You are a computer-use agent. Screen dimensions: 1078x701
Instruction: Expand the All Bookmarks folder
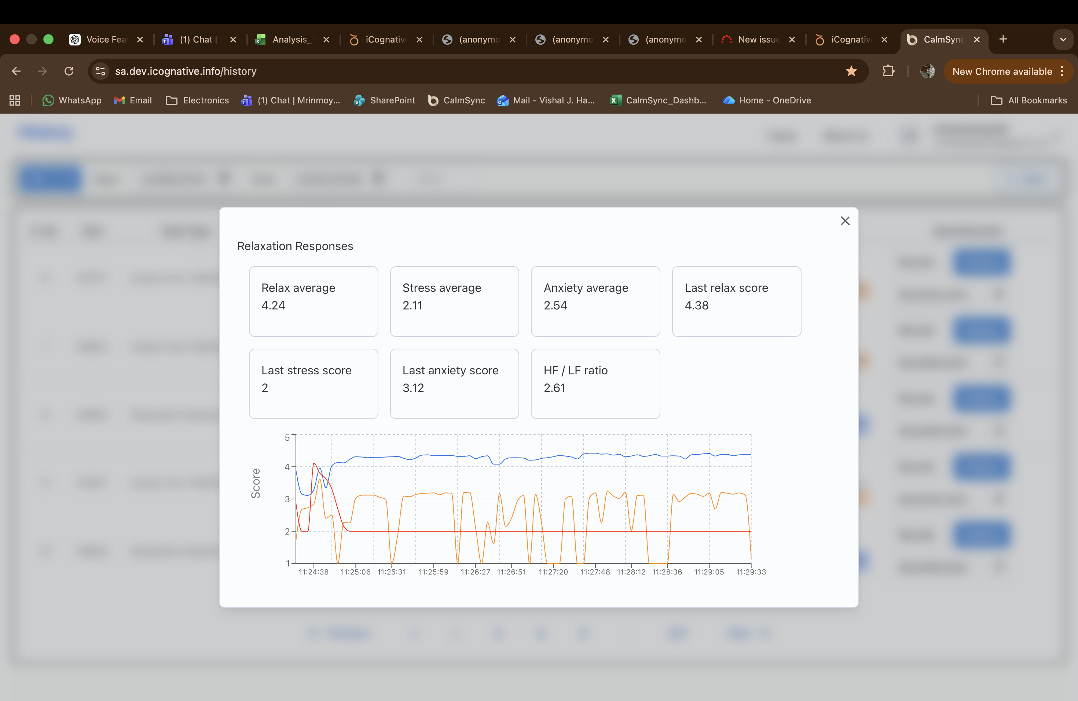tap(1028, 100)
